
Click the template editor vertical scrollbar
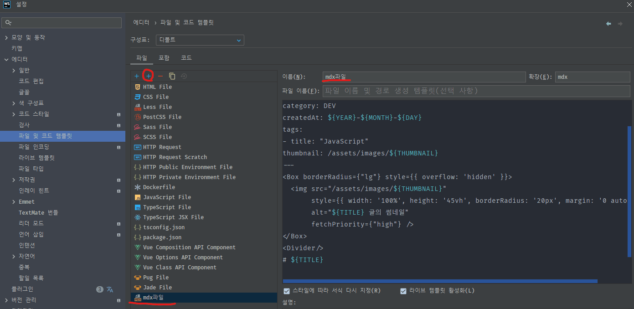629,191
